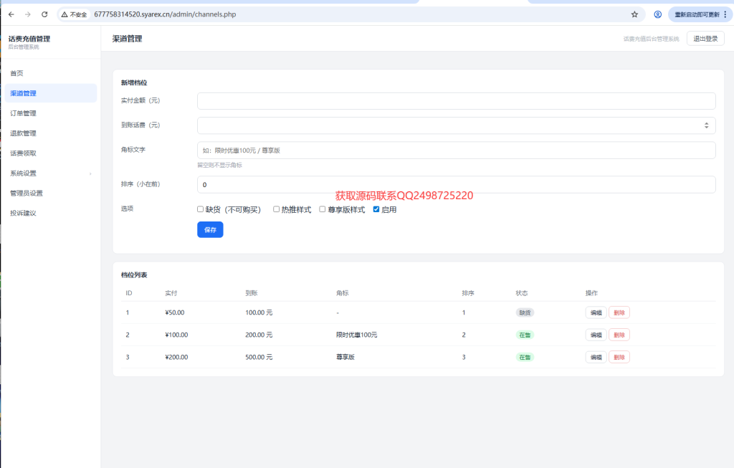Click 删除 for the ¥100.00 row
This screenshot has width=734, height=468.
pyautogui.click(x=619, y=335)
